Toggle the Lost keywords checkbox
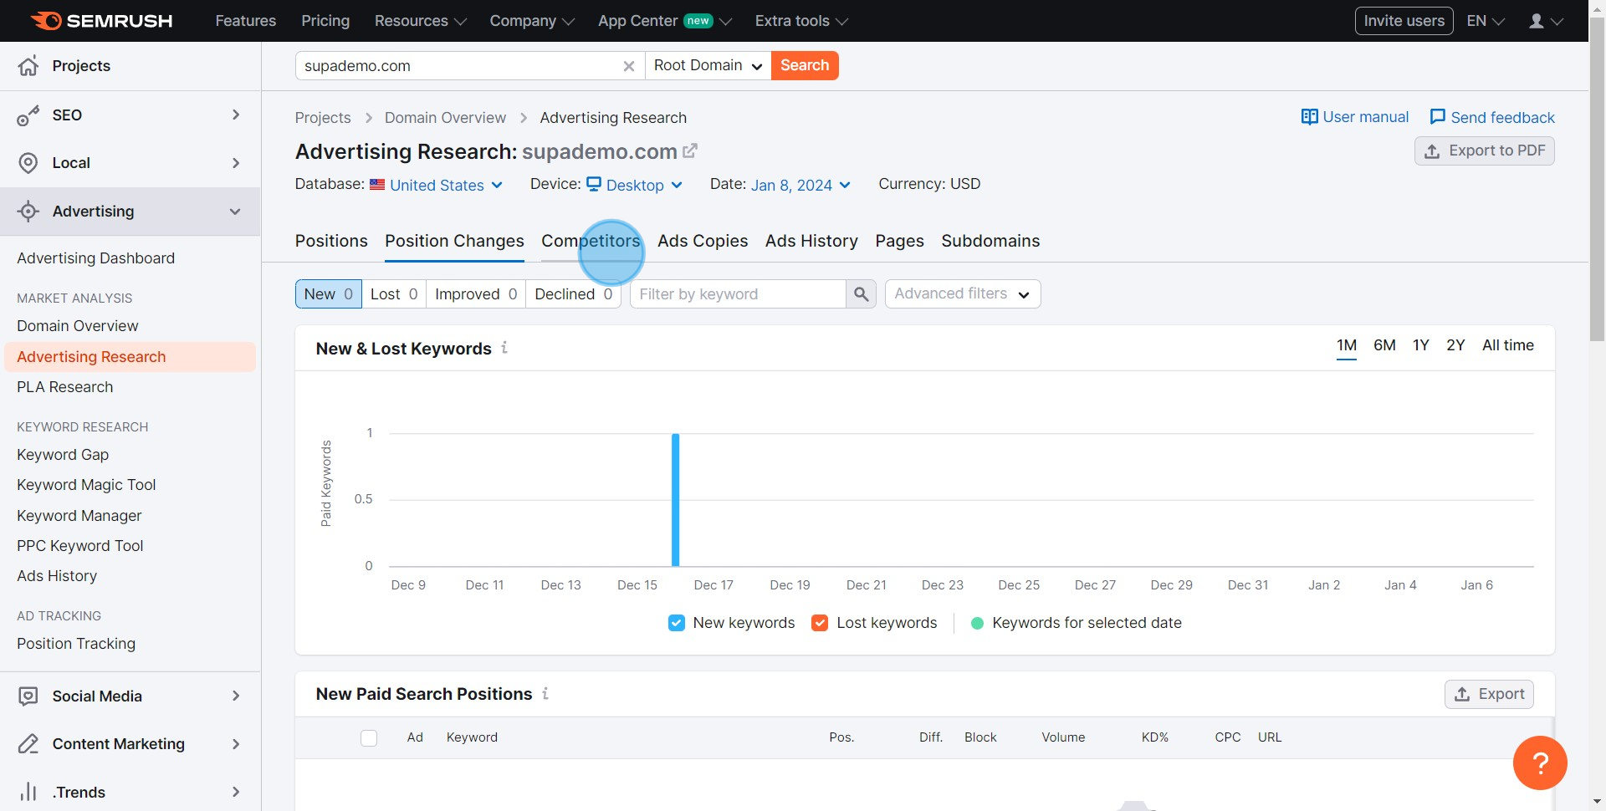Screen dimensions: 1606x811 click(x=820, y=623)
